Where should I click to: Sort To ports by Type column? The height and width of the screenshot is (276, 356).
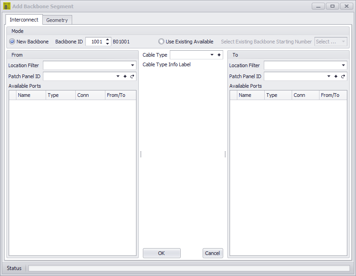pos(278,95)
